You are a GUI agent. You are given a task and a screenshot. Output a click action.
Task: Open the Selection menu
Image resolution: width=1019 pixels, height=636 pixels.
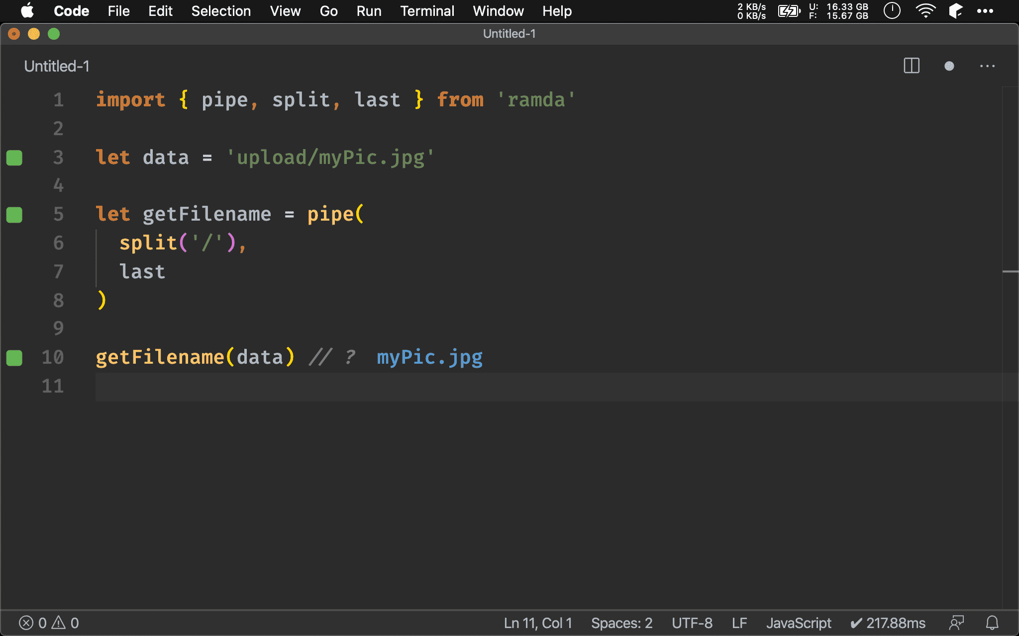[221, 11]
